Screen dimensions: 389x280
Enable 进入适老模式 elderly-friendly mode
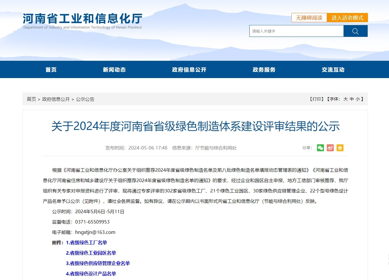[x=347, y=18]
